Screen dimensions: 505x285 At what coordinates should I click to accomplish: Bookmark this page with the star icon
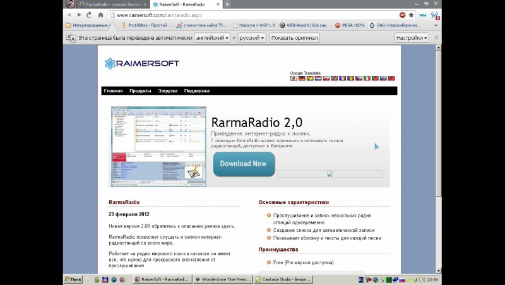tap(412, 15)
